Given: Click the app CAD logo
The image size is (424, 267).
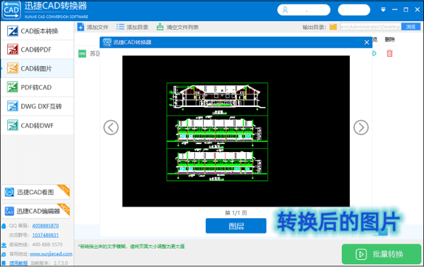Looking at the screenshot, I should point(11,11).
